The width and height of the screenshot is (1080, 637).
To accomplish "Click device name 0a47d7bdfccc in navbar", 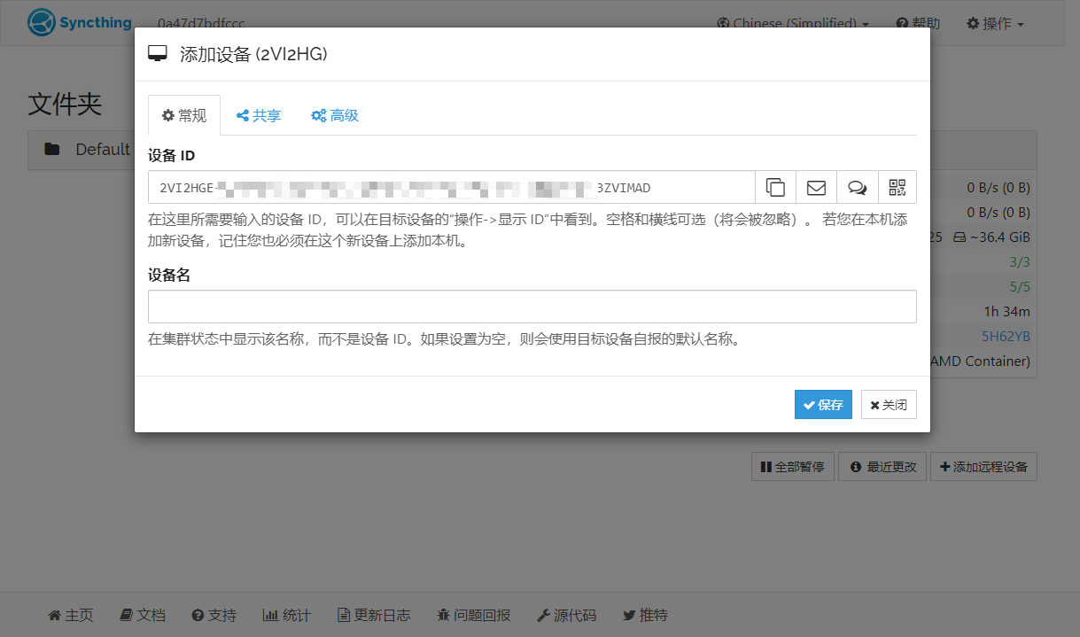I will tap(201, 23).
